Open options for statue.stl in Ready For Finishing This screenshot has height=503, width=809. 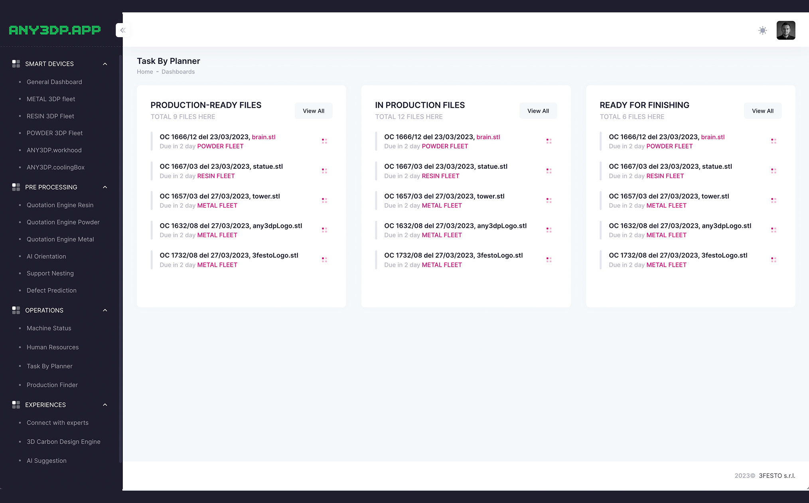pyautogui.click(x=773, y=171)
